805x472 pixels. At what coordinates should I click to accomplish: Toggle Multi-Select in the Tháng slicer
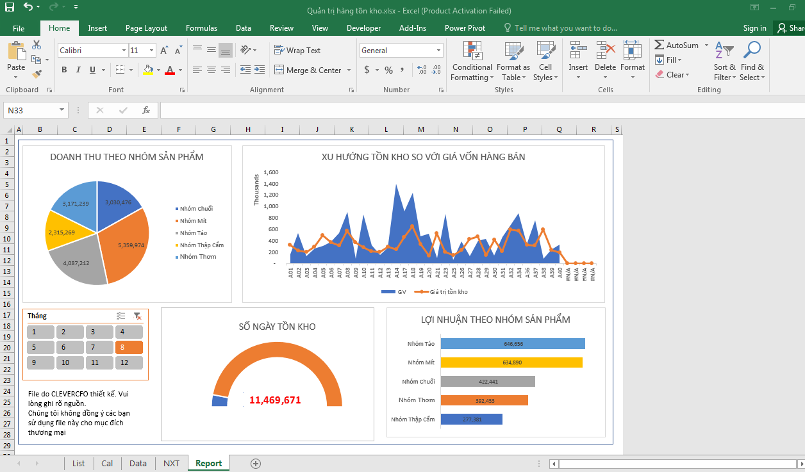tap(121, 316)
